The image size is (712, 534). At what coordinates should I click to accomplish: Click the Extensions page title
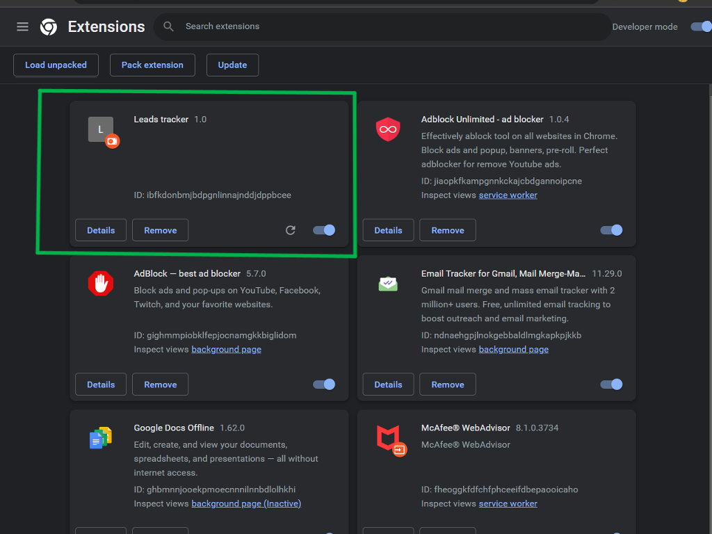106,27
